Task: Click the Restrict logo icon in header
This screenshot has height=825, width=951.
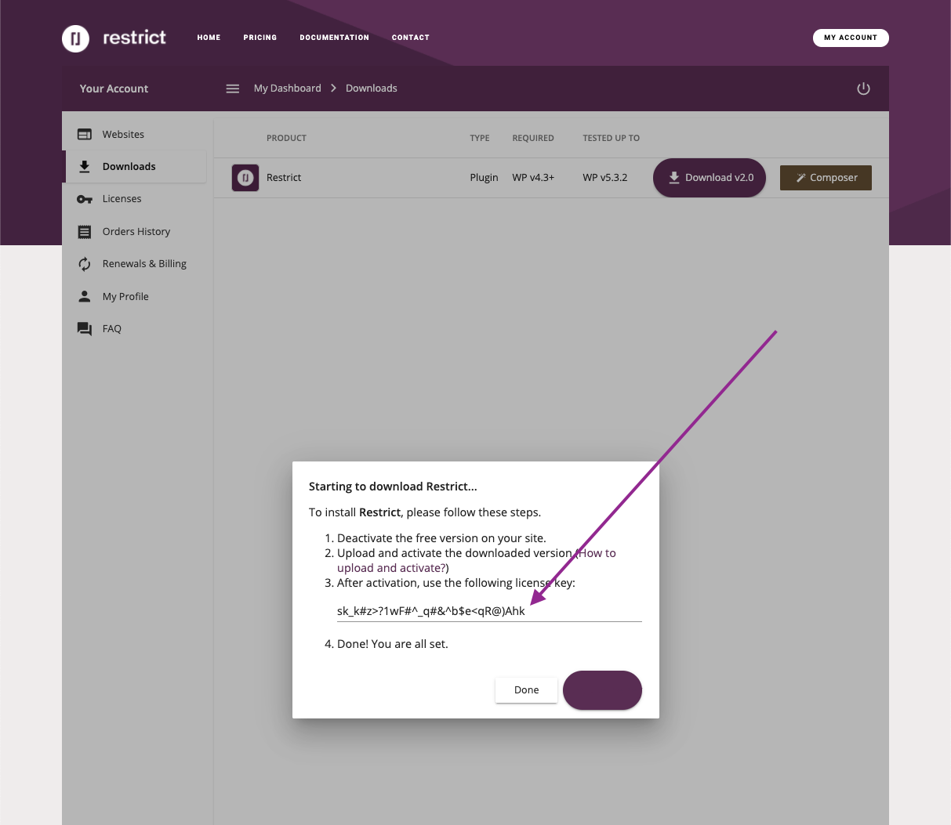Action: [75, 38]
